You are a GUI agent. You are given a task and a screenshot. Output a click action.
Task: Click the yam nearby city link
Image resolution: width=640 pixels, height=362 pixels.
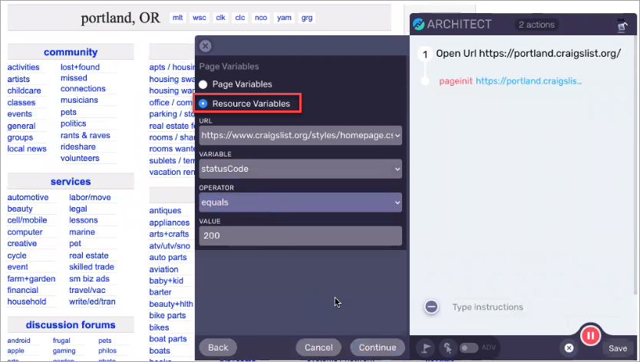click(284, 18)
